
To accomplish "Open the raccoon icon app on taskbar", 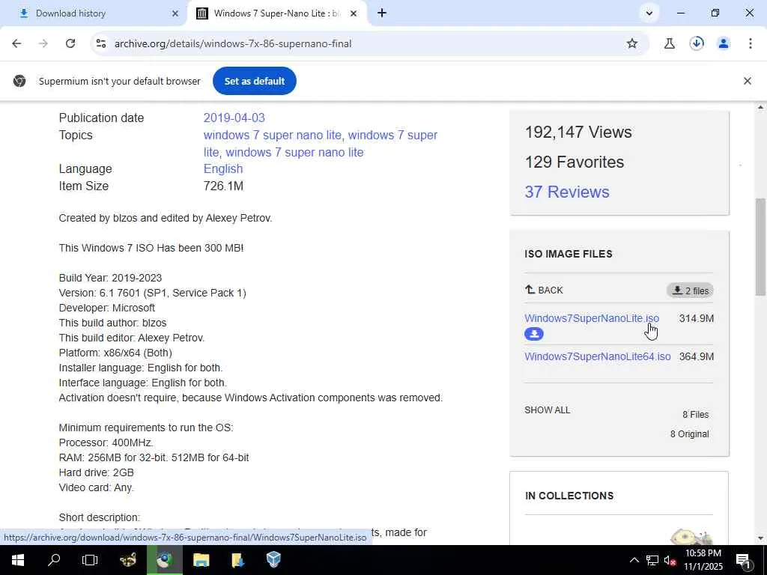I will click(x=128, y=560).
